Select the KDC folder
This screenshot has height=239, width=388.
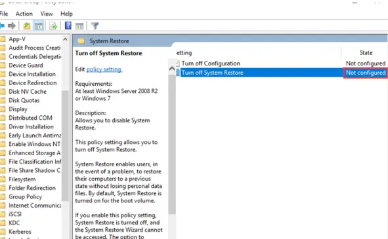click(14, 223)
